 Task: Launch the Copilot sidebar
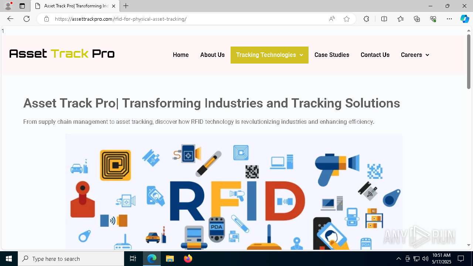[x=465, y=19]
